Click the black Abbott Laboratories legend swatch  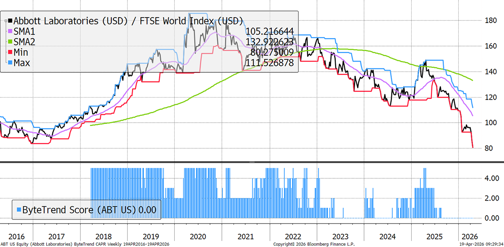coord(10,21)
